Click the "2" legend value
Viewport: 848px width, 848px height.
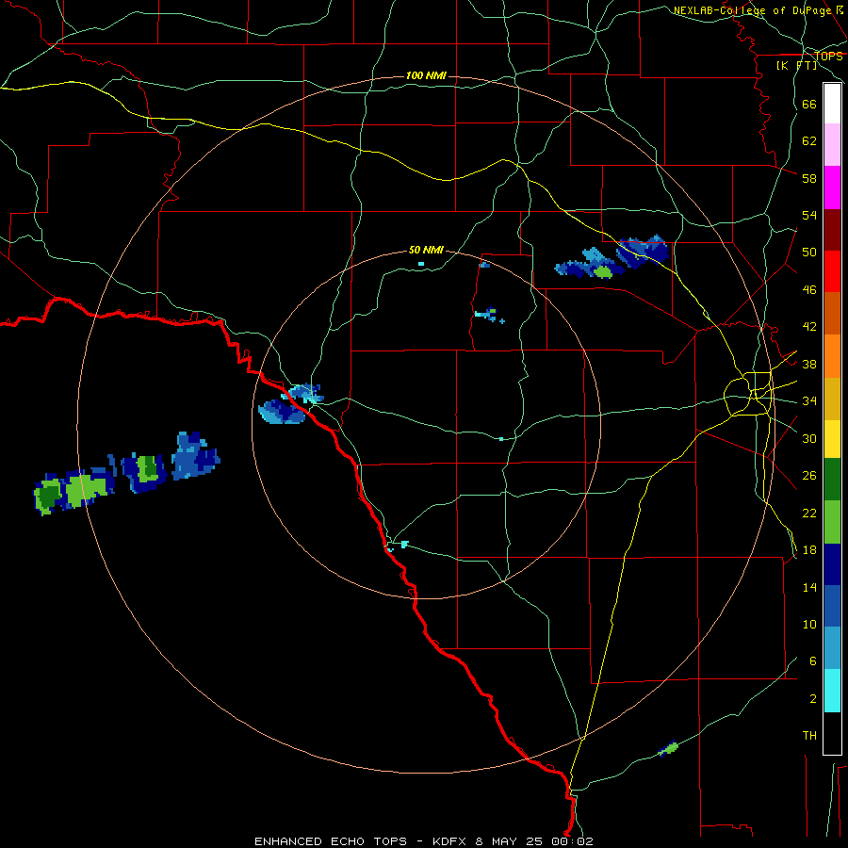(813, 698)
